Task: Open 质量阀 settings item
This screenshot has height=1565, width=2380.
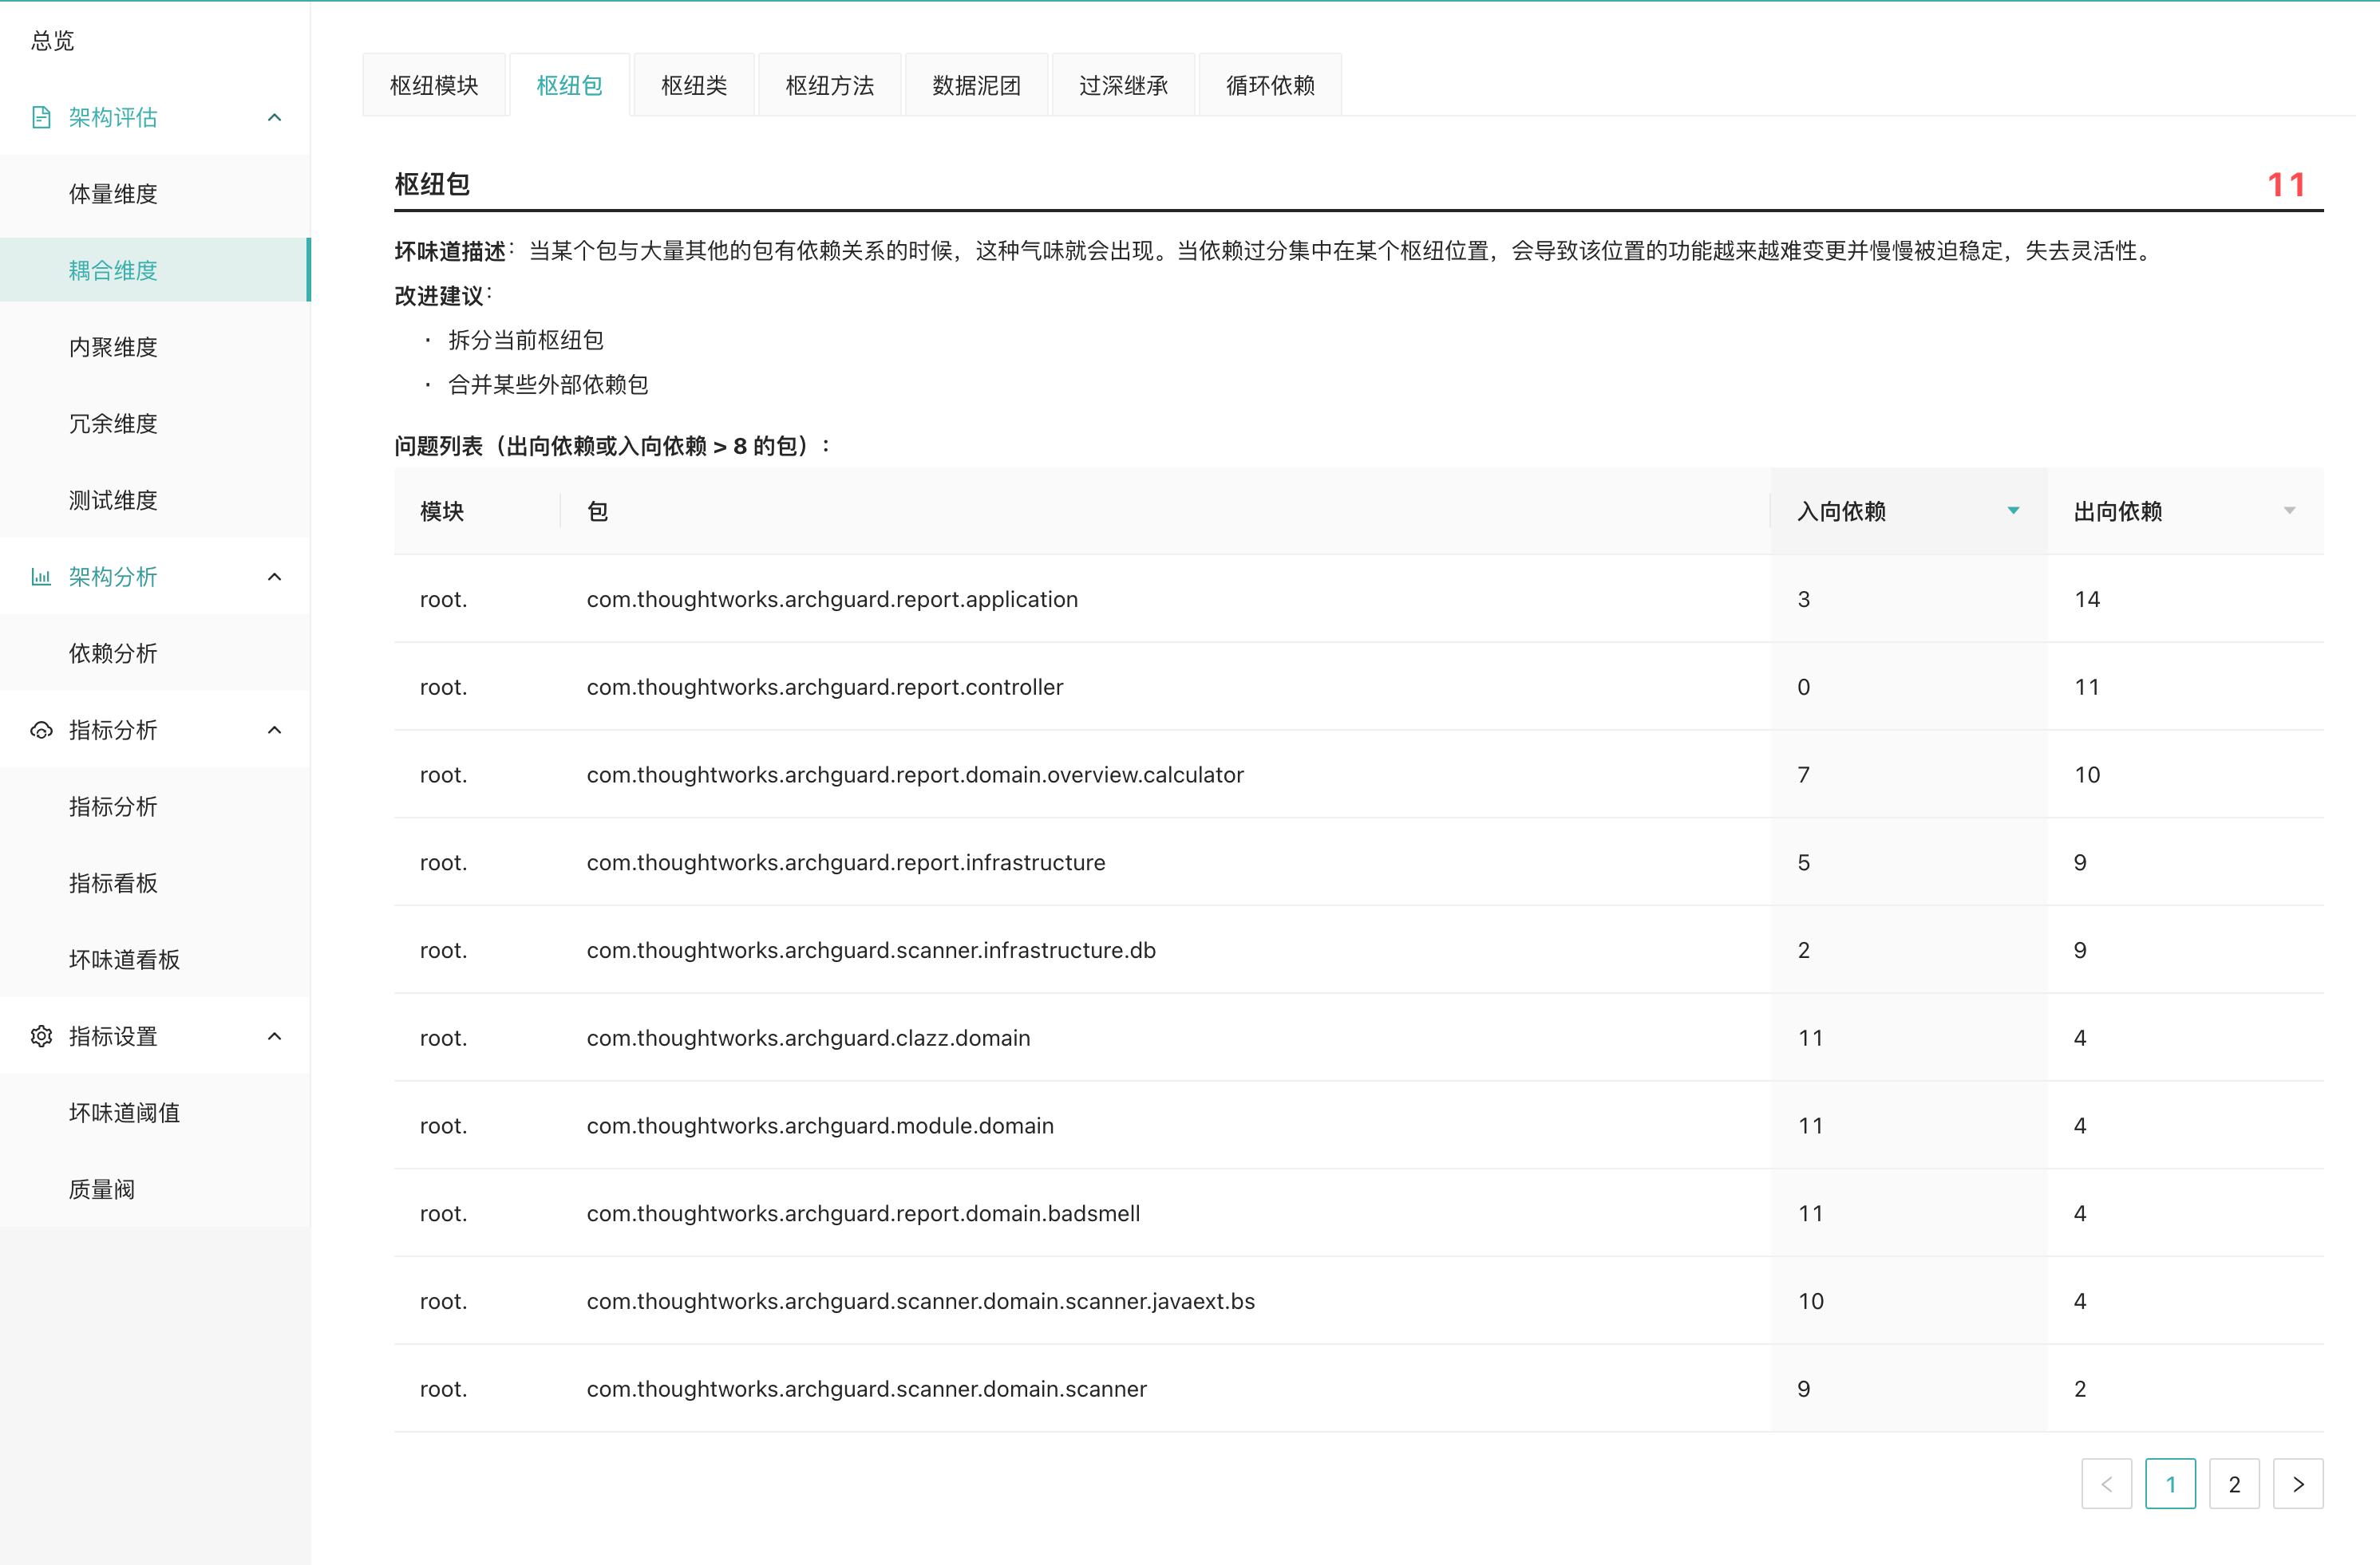Action: pos(101,1189)
